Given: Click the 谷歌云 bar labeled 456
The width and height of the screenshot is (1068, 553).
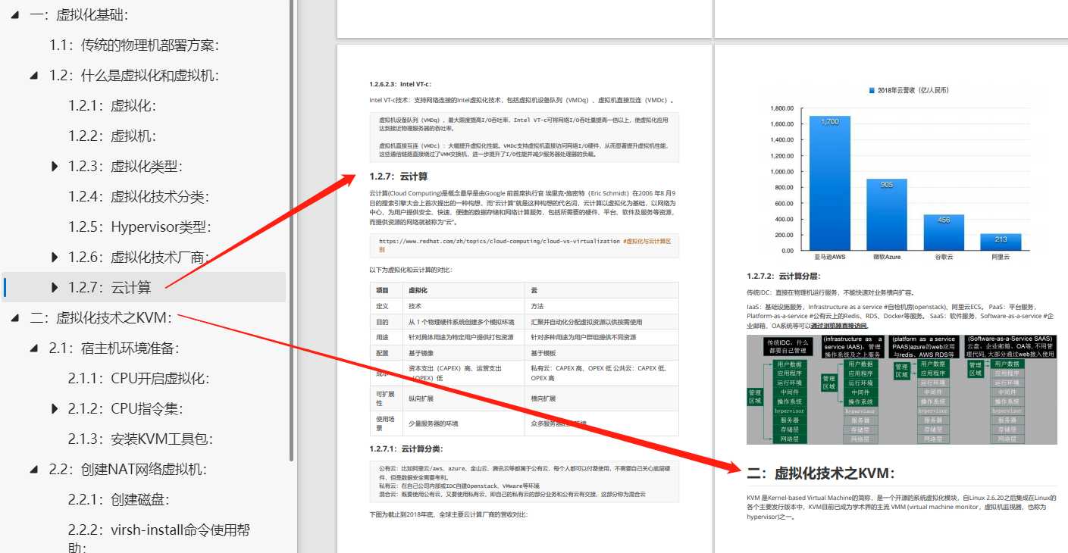Looking at the screenshot, I should (x=944, y=232).
